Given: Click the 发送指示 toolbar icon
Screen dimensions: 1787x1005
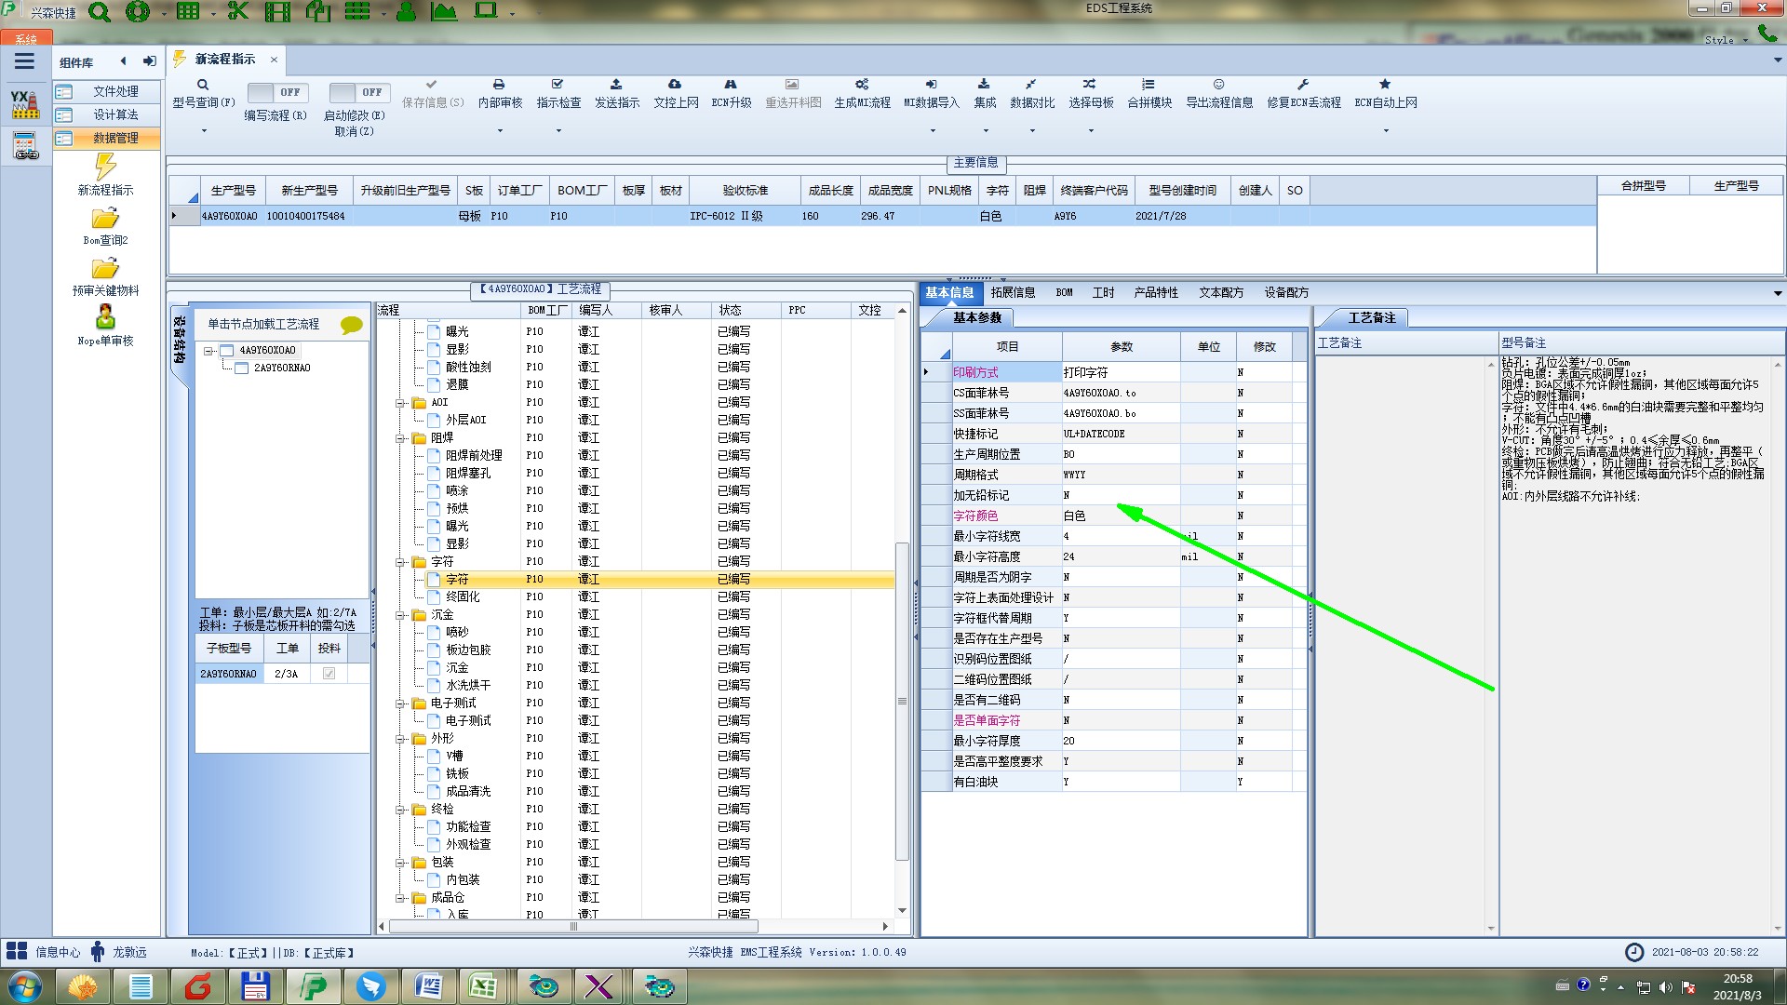Looking at the screenshot, I should [x=616, y=85].
